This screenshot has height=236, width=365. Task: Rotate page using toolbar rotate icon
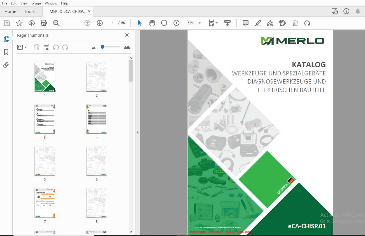click(x=307, y=23)
